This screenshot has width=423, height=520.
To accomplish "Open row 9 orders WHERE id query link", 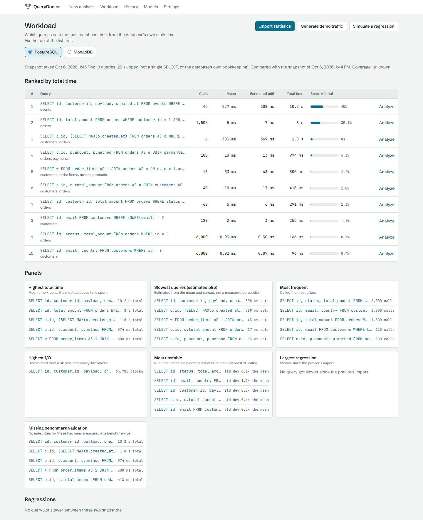I will point(104,234).
